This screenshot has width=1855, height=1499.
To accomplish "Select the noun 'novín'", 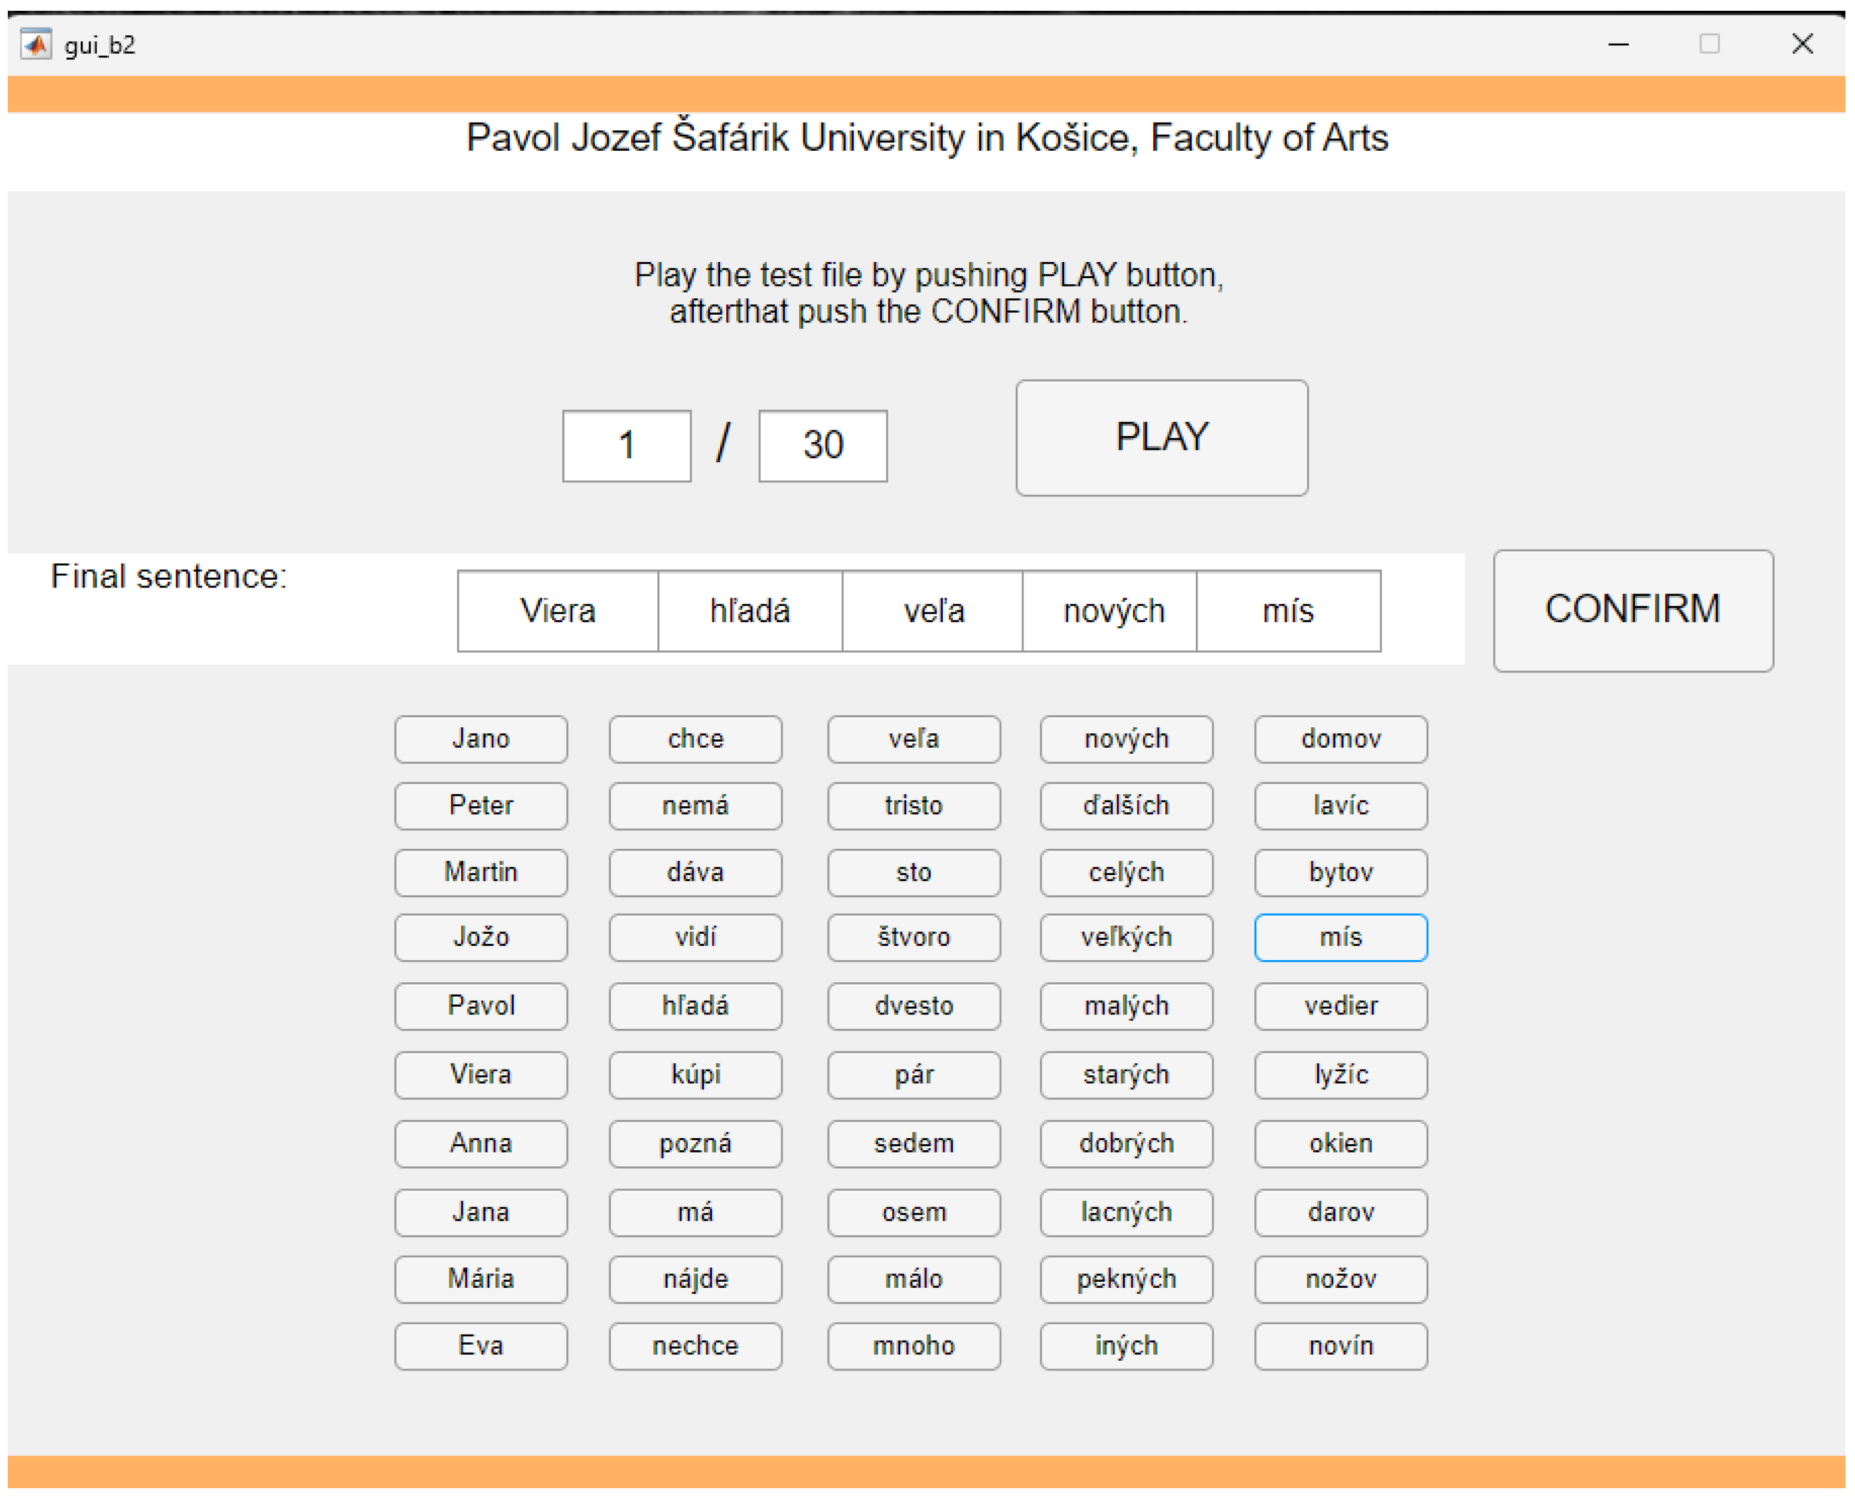I will point(1339,1346).
